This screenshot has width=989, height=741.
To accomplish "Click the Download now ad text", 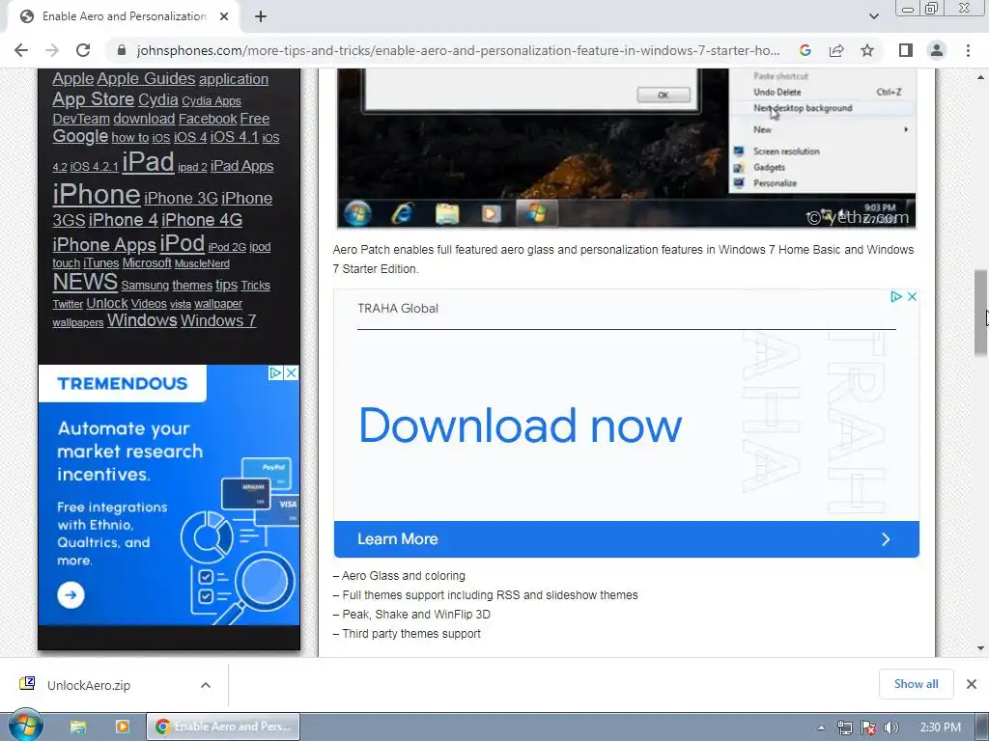I will point(520,425).
